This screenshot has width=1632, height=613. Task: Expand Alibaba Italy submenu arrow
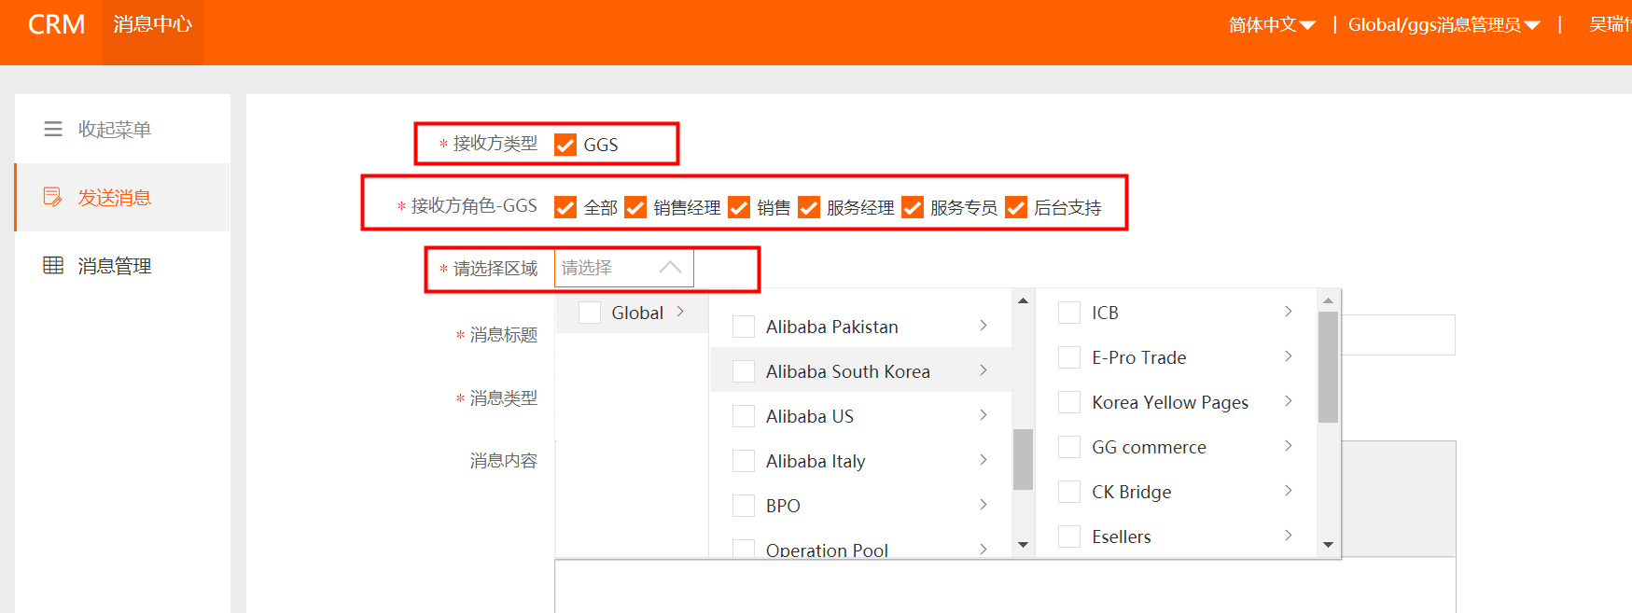(983, 460)
